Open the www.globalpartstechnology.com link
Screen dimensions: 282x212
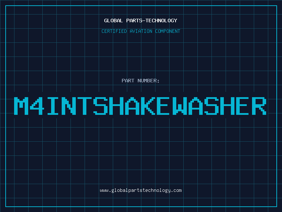pos(141,190)
